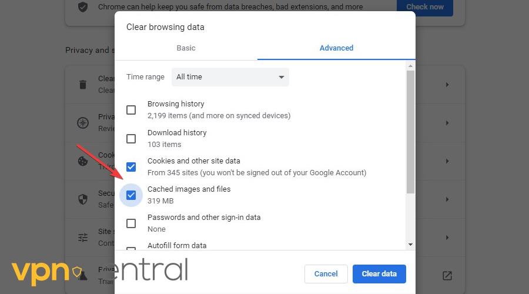The image size is (529, 294).
Task: Check Passwords and other sign-in data
Action: (131, 223)
